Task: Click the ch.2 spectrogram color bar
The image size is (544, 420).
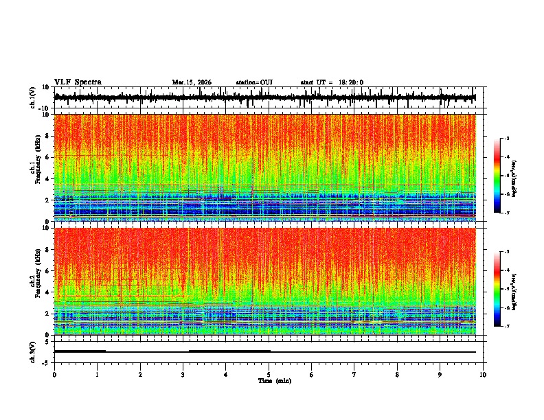Action: (497, 289)
